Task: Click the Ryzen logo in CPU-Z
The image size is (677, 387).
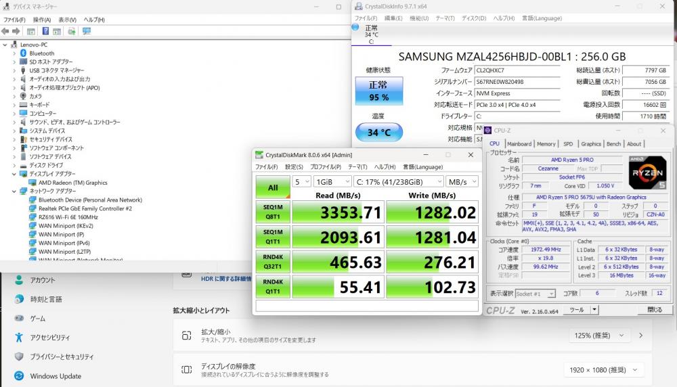Action: (x=647, y=173)
